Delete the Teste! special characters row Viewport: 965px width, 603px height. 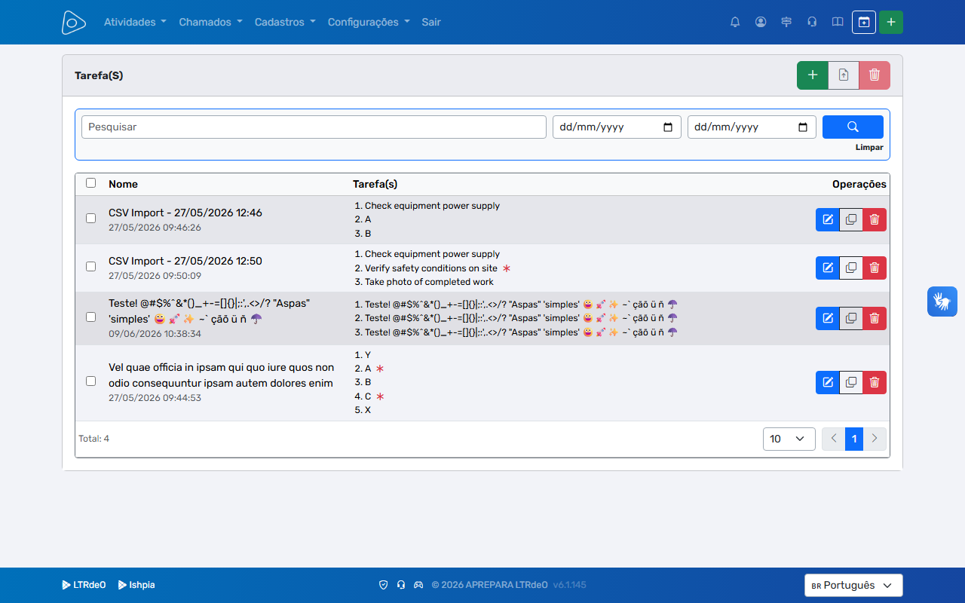pos(875,318)
